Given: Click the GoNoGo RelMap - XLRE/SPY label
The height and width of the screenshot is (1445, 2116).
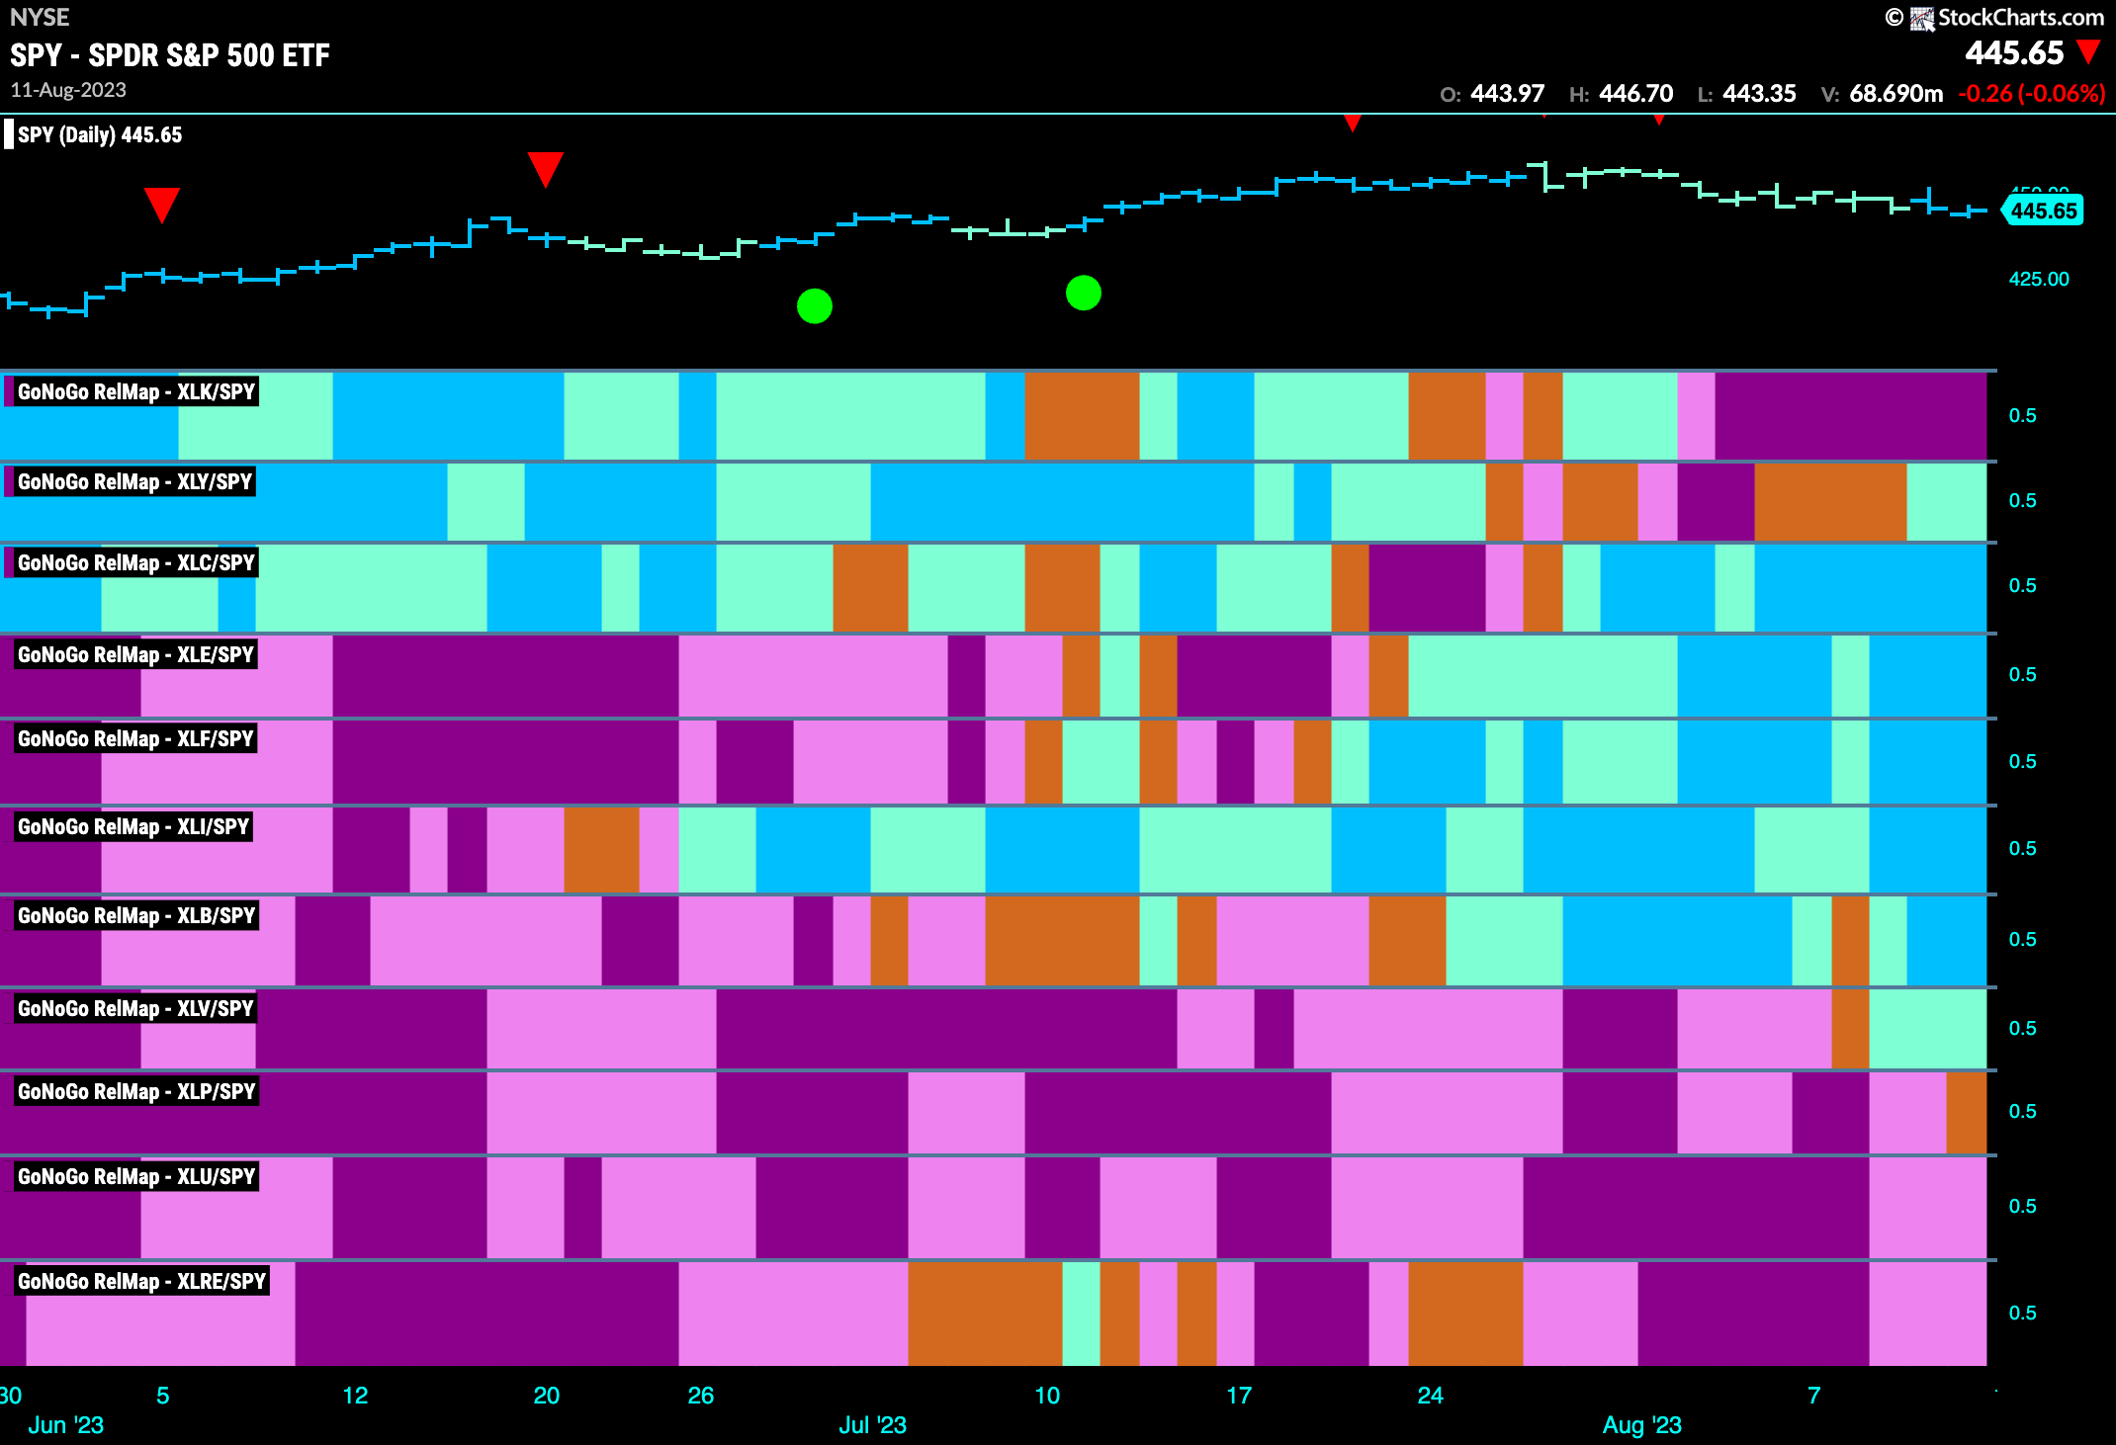Looking at the screenshot, I should (x=141, y=1281).
